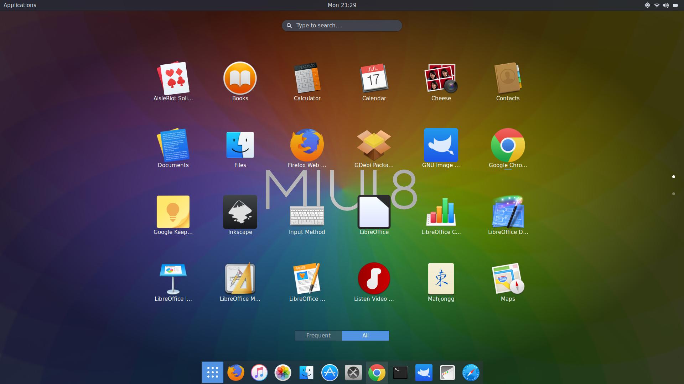
Task: Open the LibreOffice start center
Action: (374, 212)
